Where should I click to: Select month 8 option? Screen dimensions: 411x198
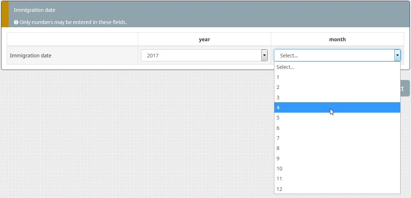point(337,148)
